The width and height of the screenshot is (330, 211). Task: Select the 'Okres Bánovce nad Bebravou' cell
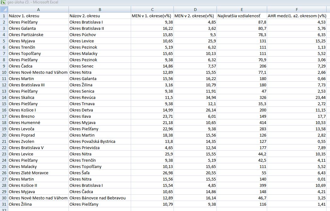coord(100,198)
